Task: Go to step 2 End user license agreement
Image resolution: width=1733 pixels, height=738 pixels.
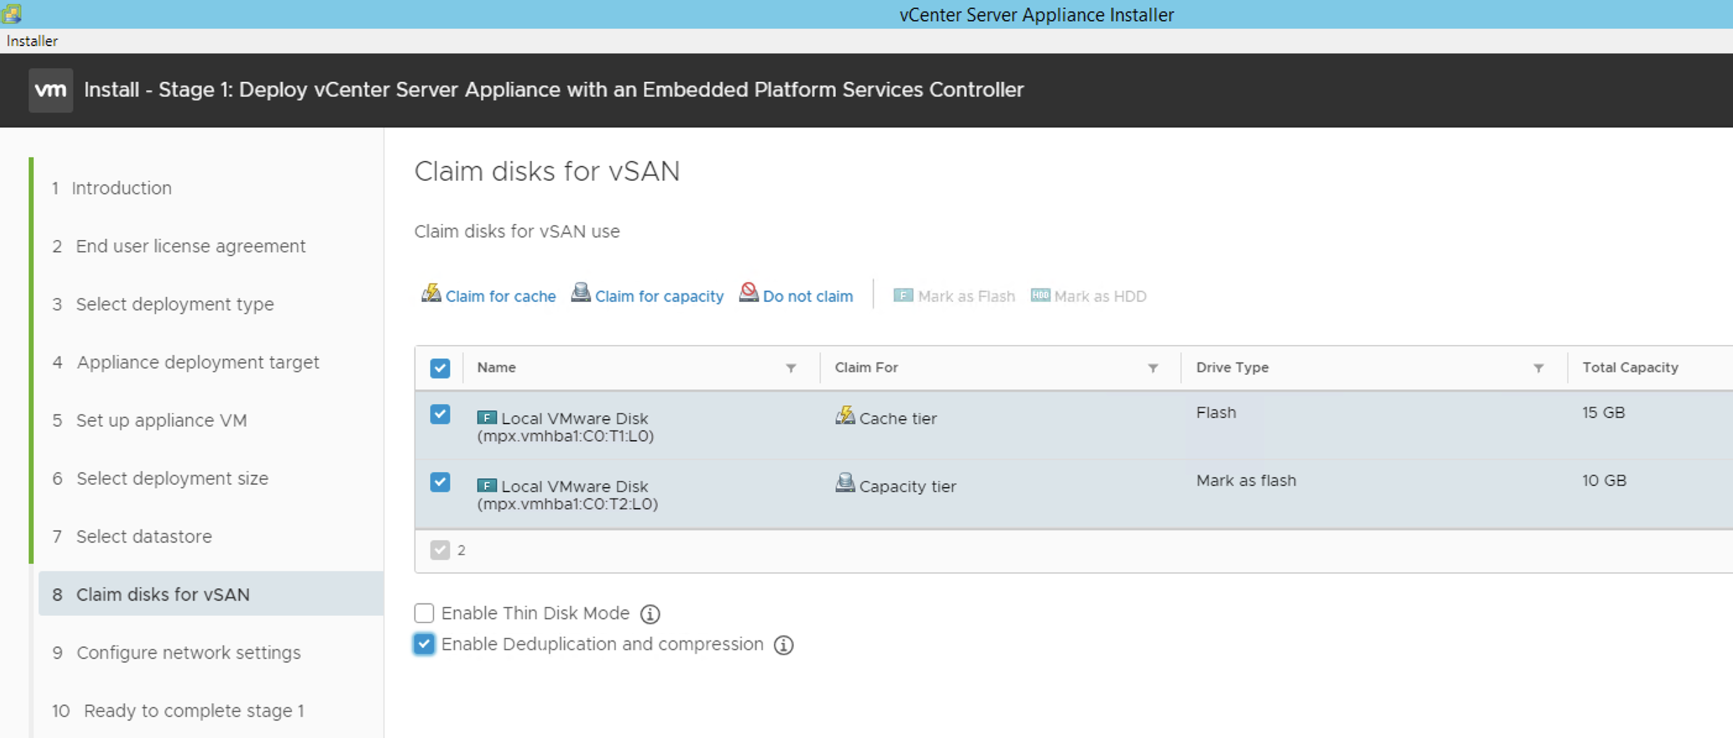Action: 179,246
